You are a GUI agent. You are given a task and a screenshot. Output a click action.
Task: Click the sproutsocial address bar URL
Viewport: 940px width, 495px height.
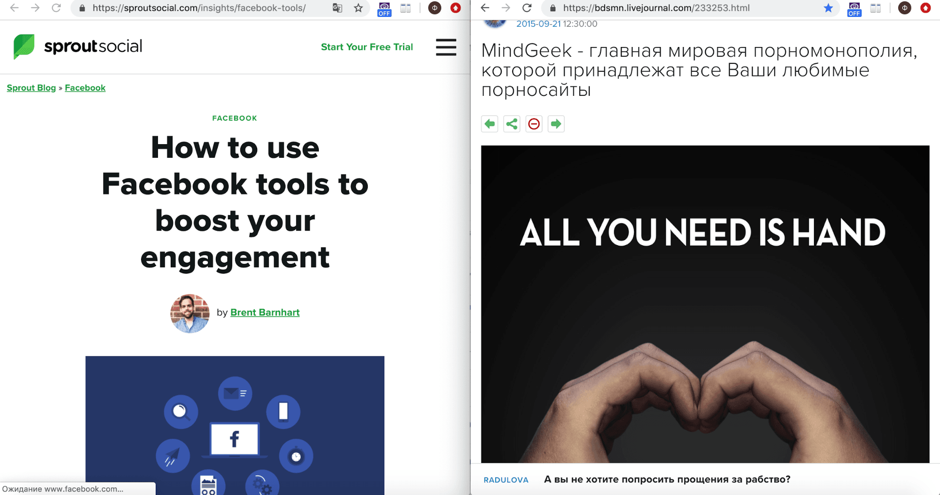pos(199,8)
